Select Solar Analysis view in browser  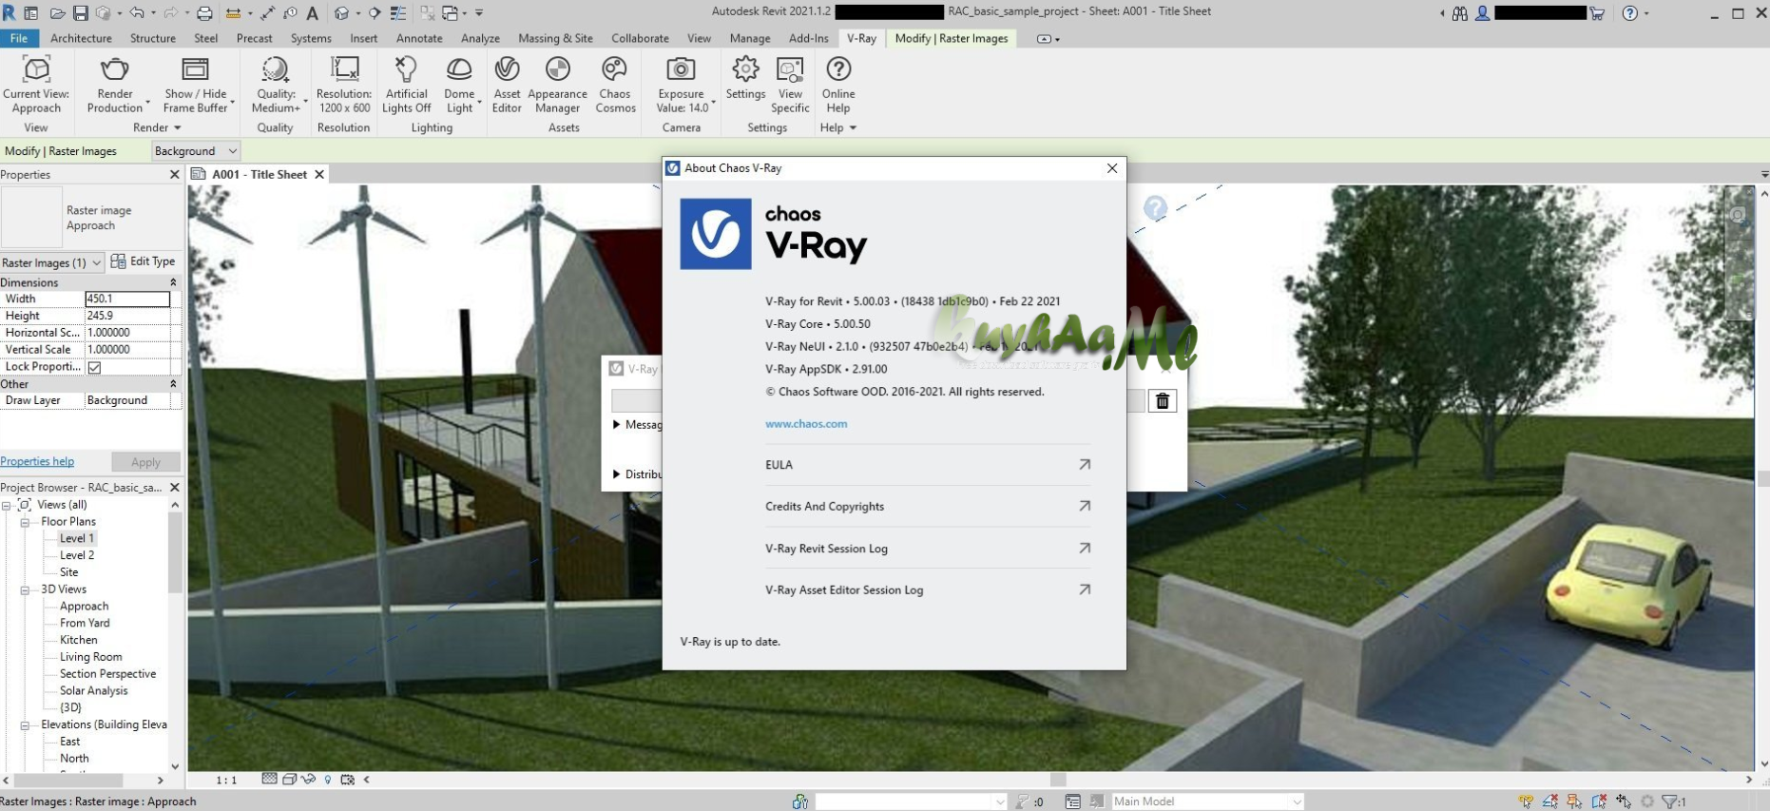pos(94,691)
